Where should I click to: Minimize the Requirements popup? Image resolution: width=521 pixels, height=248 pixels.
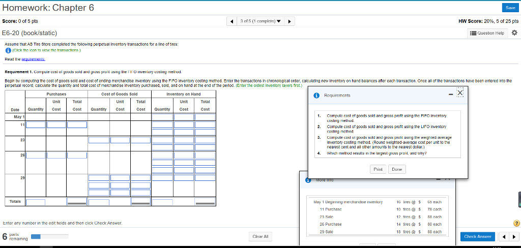coord(451,95)
